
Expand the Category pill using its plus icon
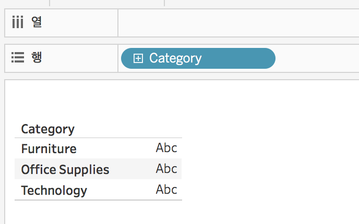[x=138, y=58]
